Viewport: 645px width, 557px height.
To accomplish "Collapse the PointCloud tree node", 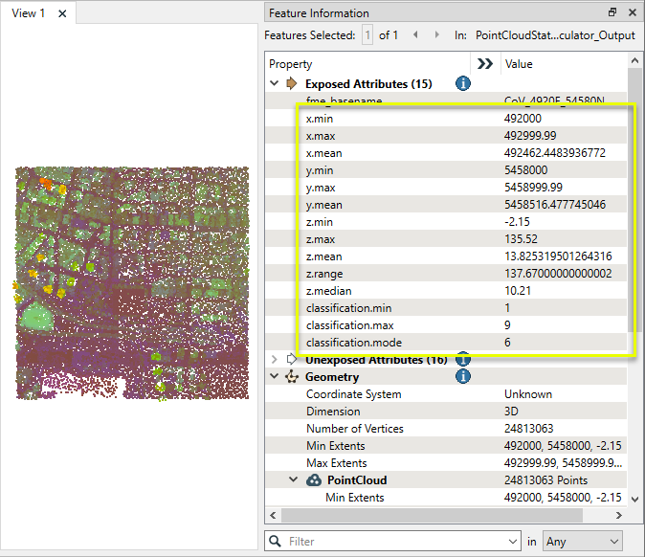I will [296, 480].
